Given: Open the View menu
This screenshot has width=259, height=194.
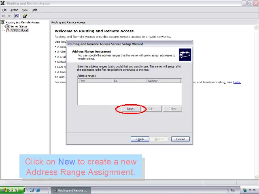Looking at the screenshot, I should point(25,10).
